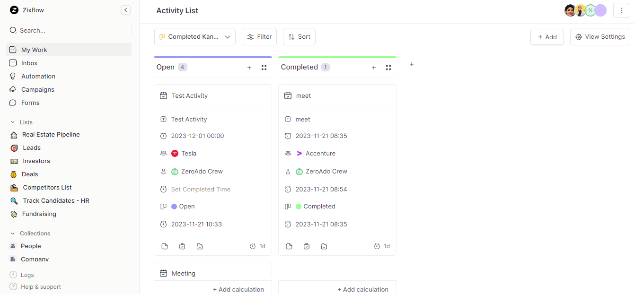Image resolution: width=634 pixels, height=294 pixels.
Task: Open the Completed Kanban view dropdown
Action: tap(194, 36)
